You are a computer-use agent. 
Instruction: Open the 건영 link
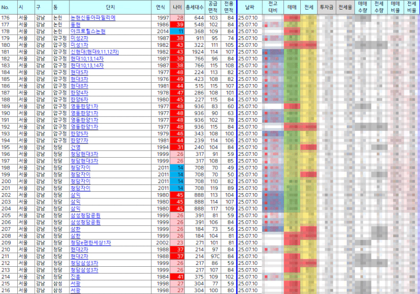[x=75, y=147]
